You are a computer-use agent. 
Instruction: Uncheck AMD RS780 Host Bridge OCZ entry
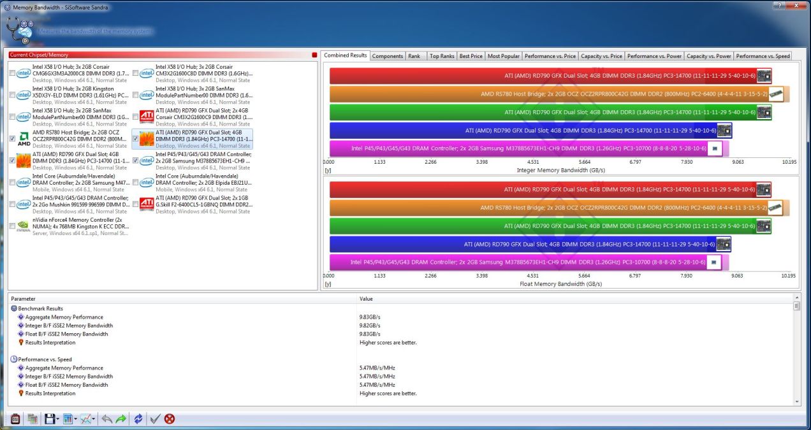click(x=13, y=138)
